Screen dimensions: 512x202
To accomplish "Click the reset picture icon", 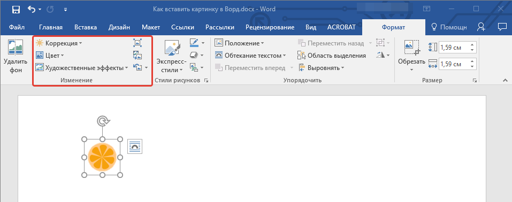I will click(x=137, y=67).
